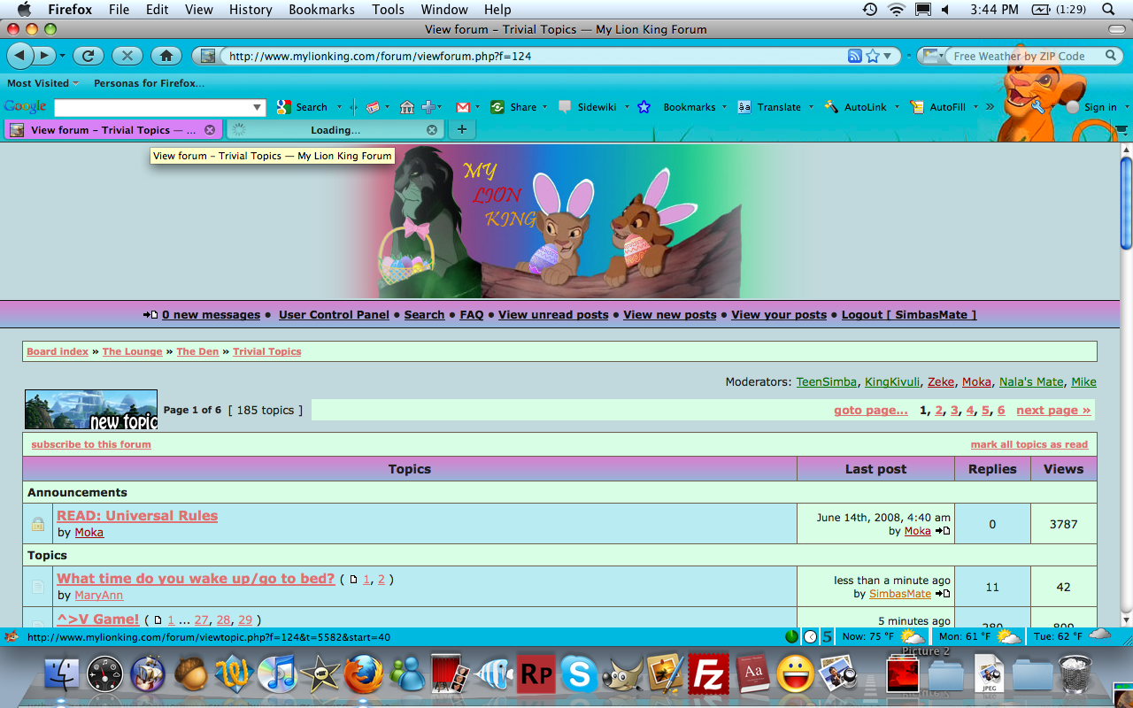Close the Loading tab

432,129
